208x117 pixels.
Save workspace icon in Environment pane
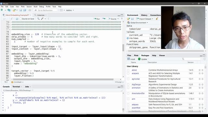click(132, 19)
